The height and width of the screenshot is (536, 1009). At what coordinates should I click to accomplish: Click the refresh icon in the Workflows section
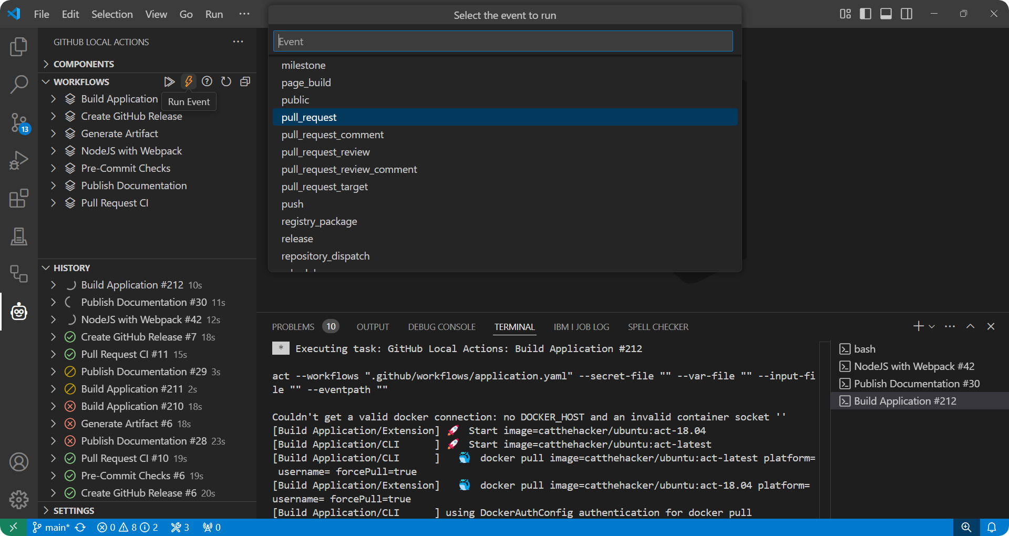pyautogui.click(x=226, y=81)
